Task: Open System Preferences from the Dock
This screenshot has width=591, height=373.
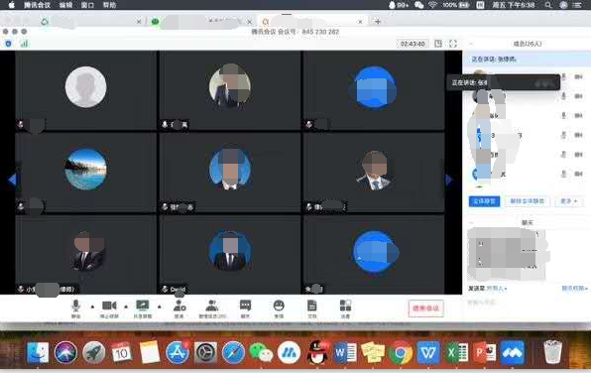Action: [x=205, y=352]
